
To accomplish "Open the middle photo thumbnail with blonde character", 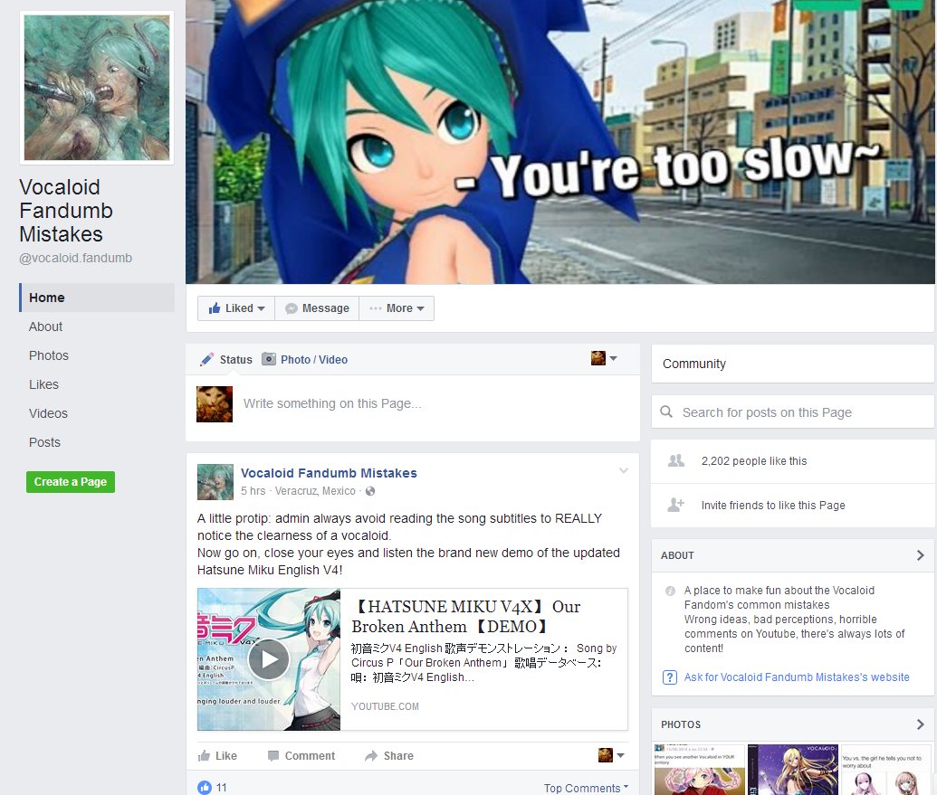I will [x=792, y=770].
